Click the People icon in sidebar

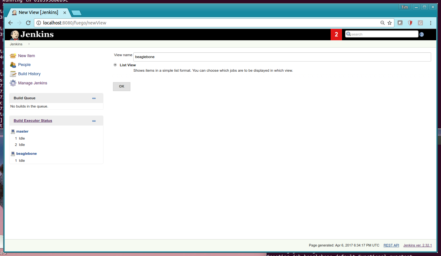(13, 65)
